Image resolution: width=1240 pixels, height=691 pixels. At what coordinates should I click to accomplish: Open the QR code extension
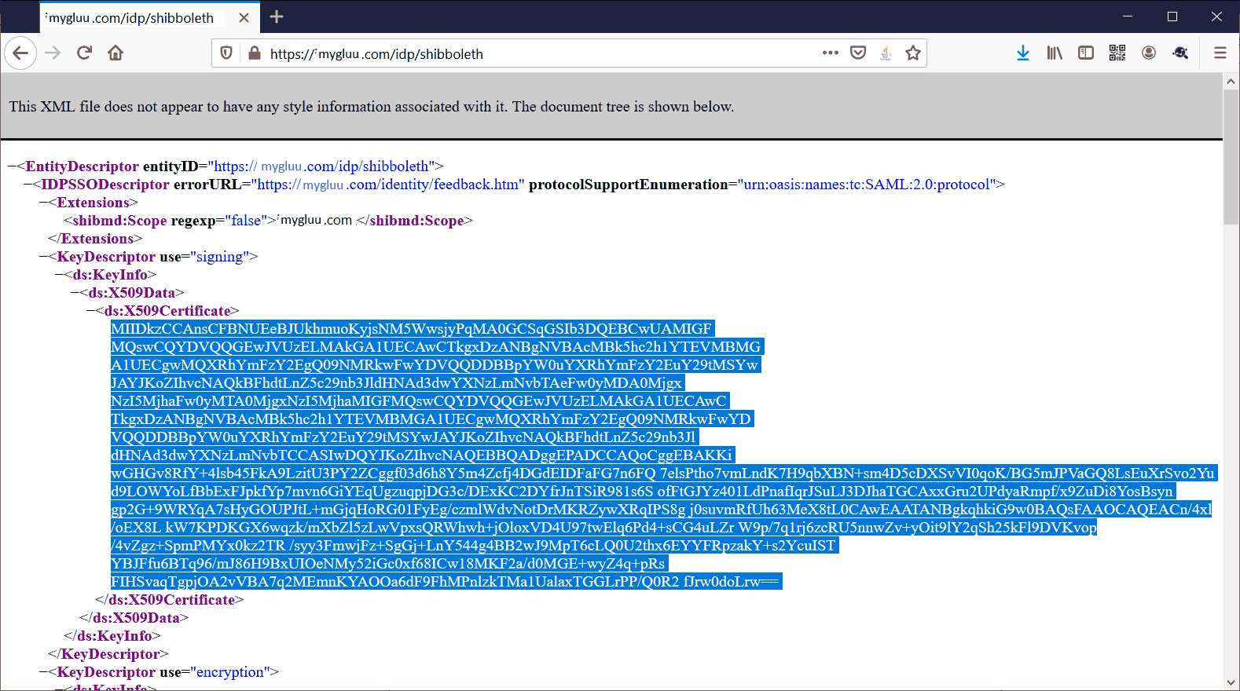coord(1117,53)
